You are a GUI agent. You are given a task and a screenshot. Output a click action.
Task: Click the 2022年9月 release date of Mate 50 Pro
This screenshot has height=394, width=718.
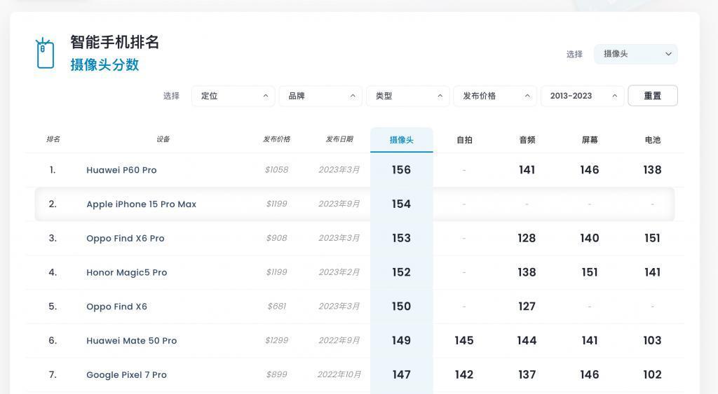(x=339, y=341)
